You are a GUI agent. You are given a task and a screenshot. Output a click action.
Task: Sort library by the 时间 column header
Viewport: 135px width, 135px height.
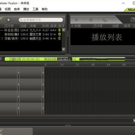pyautogui.click(x=46, y=26)
